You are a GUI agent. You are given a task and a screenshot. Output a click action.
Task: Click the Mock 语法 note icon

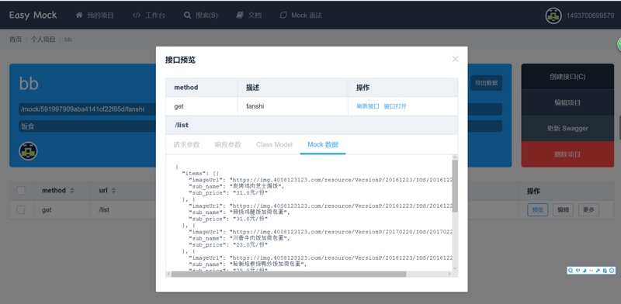coord(283,16)
